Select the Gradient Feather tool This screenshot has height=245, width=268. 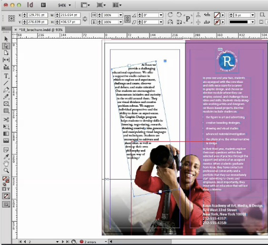tap(6, 141)
